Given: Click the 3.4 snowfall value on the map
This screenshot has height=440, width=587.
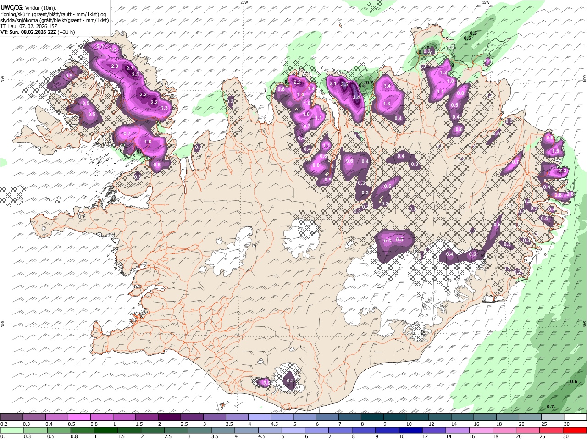Looking at the screenshot, I should click(x=356, y=97).
